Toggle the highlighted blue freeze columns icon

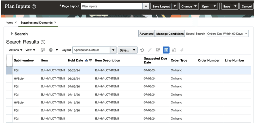pyautogui.click(x=166, y=50)
